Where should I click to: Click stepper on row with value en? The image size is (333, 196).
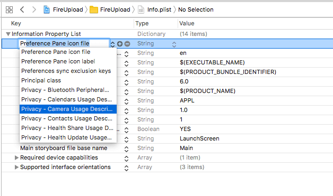click(x=126, y=54)
